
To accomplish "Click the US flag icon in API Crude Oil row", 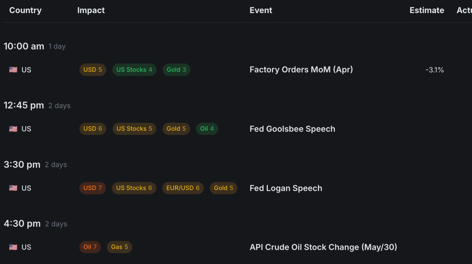I will click(x=13, y=247).
